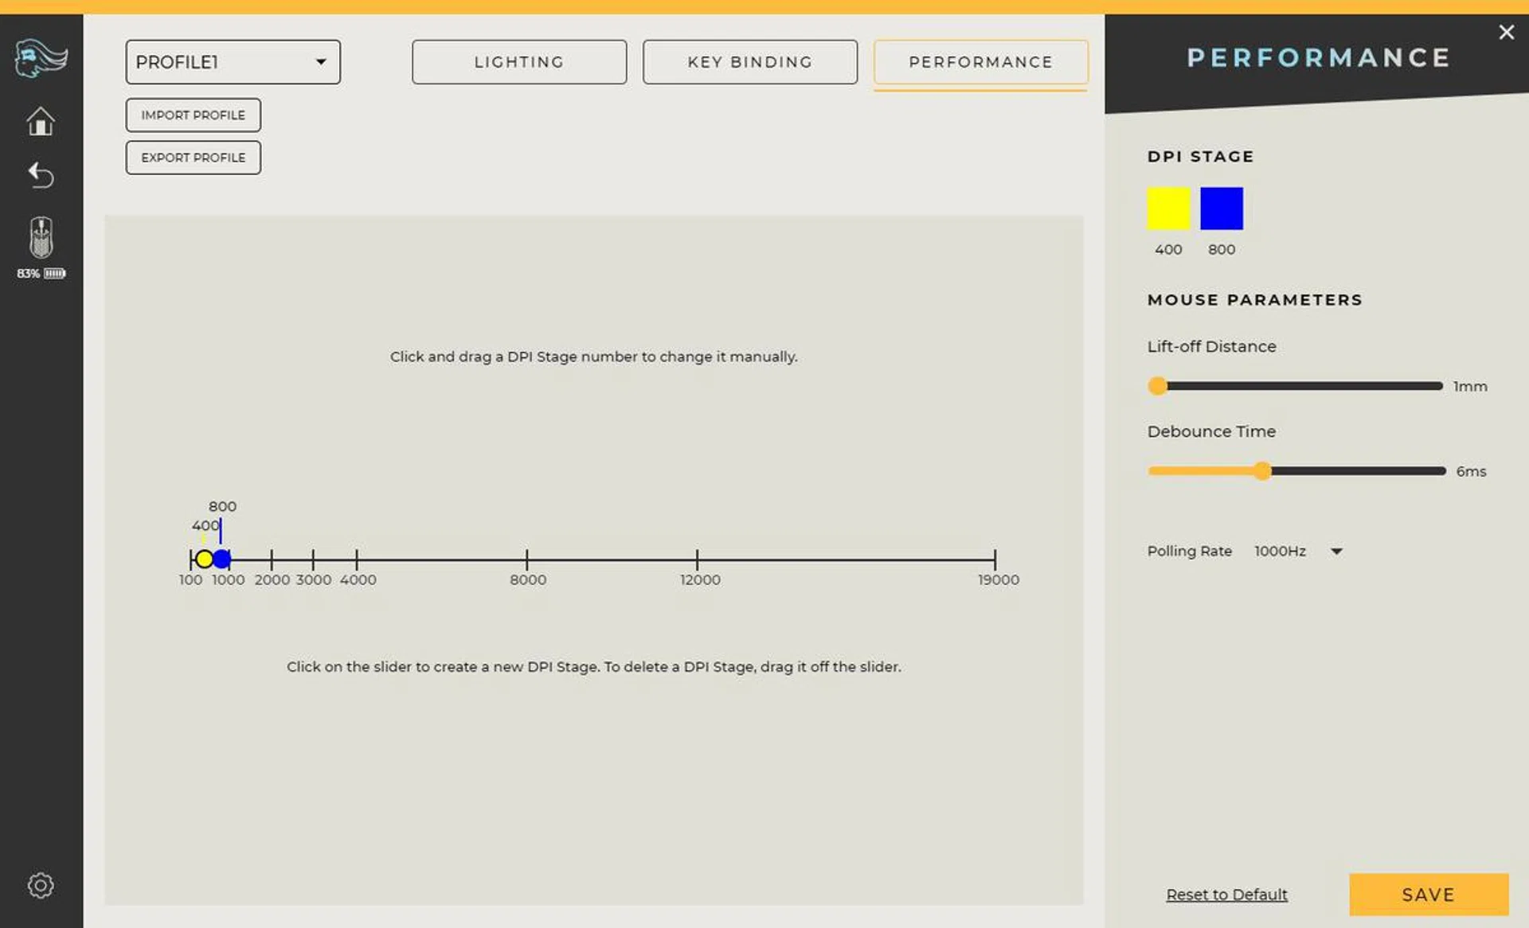Switch to the Lighting tab
Image resolution: width=1529 pixels, height=928 pixels.
pyautogui.click(x=518, y=62)
